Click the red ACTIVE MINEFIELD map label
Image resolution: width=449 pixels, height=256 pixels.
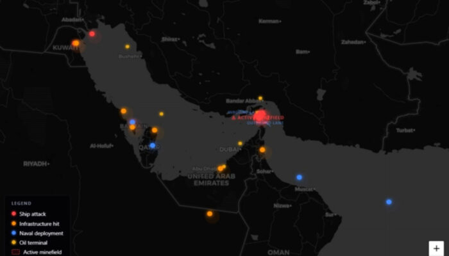coord(258,117)
